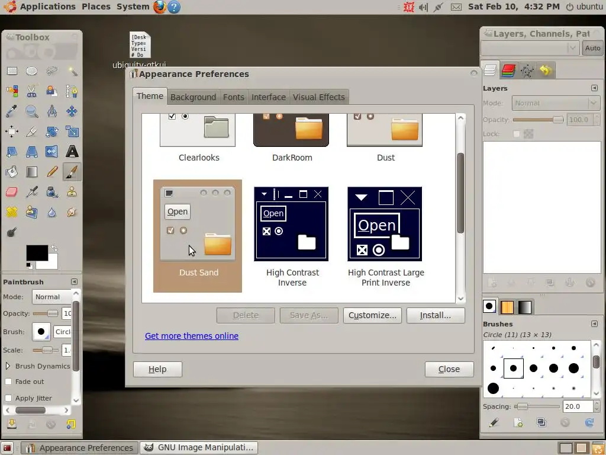Image resolution: width=606 pixels, height=455 pixels.
Task: Pick the Fuzzy Select magic wand tool
Action: pyautogui.click(x=72, y=71)
